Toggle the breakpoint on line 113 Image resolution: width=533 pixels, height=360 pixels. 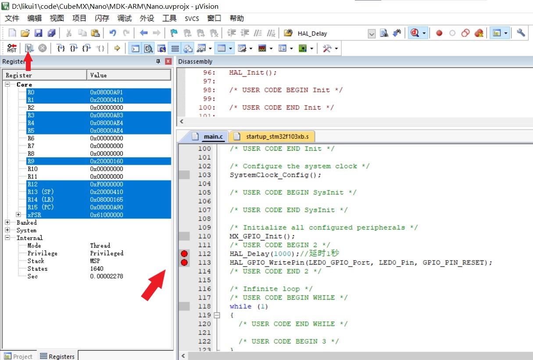(184, 262)
